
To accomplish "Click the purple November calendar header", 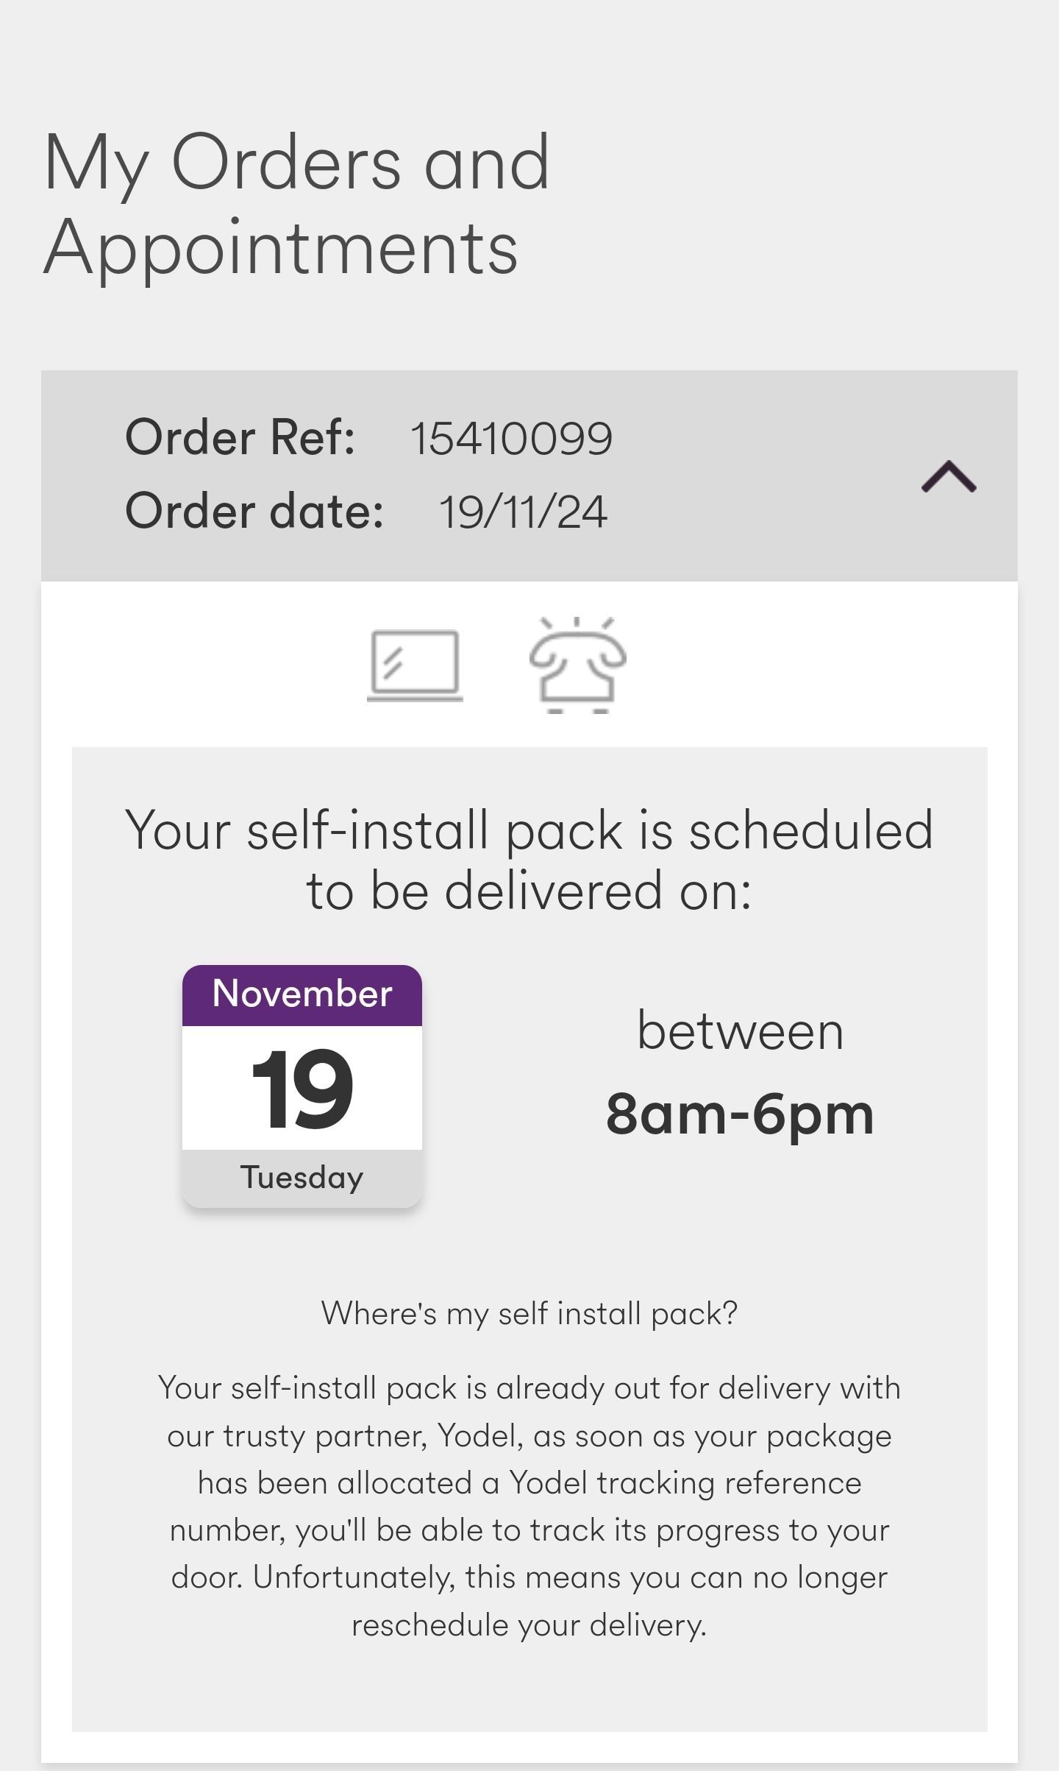I will pos(302,995).
